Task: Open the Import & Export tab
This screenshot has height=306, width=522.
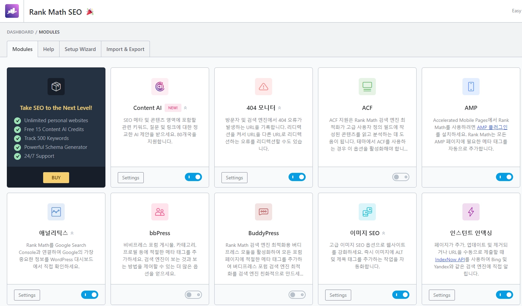Action: click(125, 49)
